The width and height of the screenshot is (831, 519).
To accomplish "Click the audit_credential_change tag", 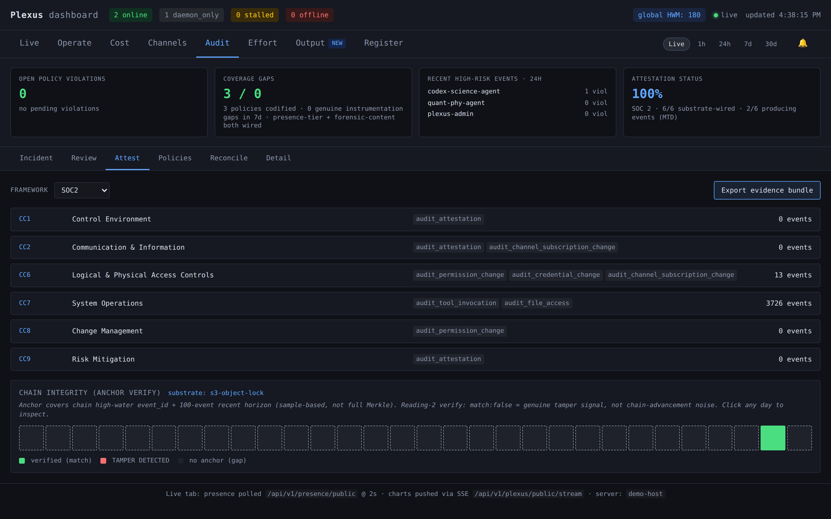I will pos(556,275).
